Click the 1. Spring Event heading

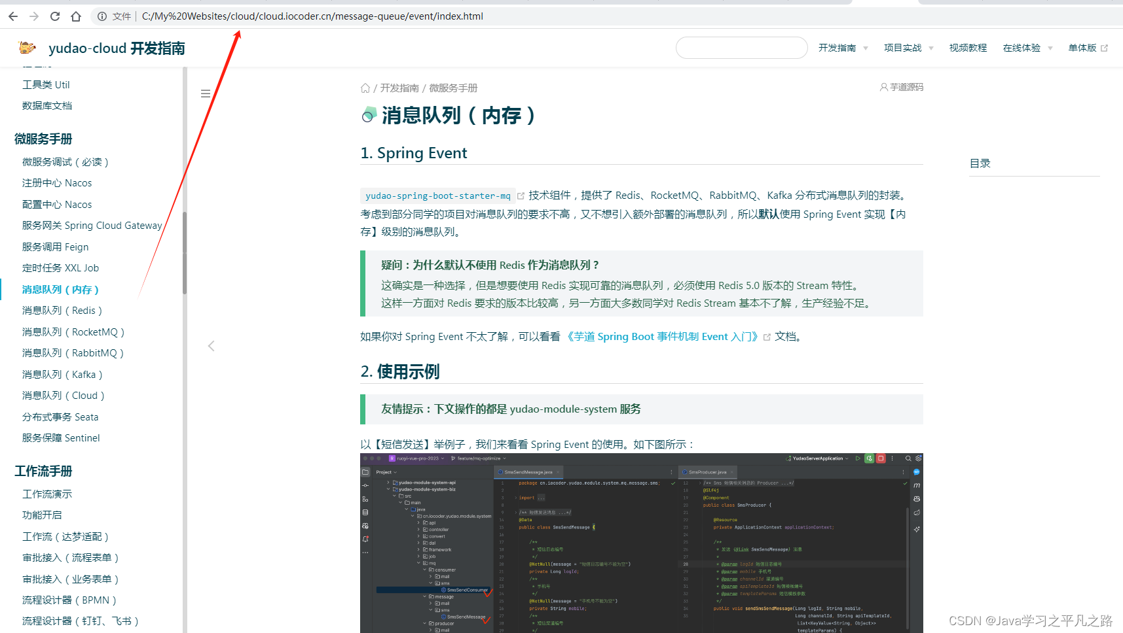point(414,152)
